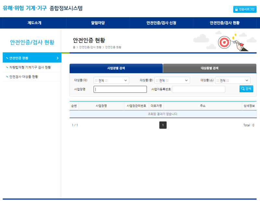Click the right chevron on active 안전인증 현황 item
This screenshot has height=201, width=260.
coord(58,58)
